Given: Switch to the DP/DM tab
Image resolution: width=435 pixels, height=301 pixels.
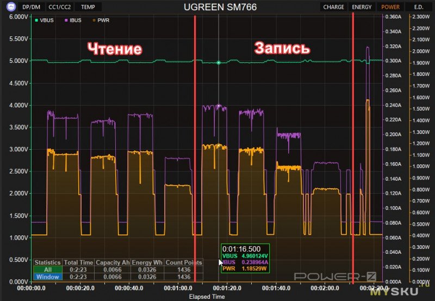Looking at the screenshot, I should [x=31, y=7].
